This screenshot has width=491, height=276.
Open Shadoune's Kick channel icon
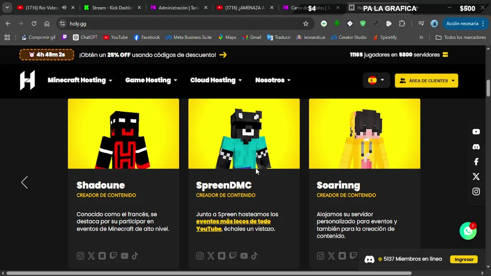tap(102, 256)
